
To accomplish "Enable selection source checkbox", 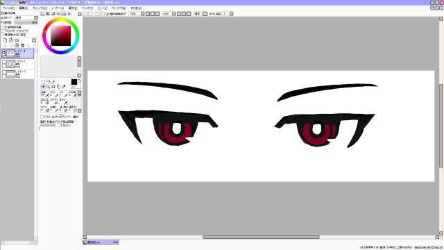I will click(x=3, y=35).
